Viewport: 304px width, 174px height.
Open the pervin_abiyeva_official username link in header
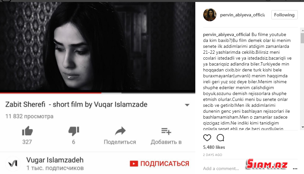242,15
